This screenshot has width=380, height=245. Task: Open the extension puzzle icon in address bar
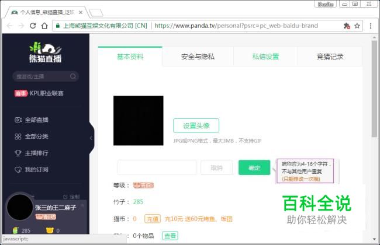347,26
